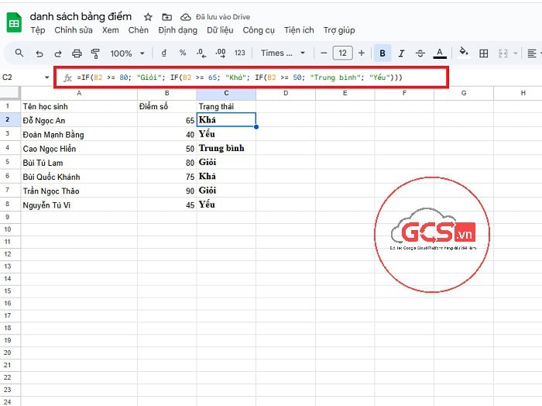Screen dimensions: 542x406
Task: Open the Dữ liệu menu
Action: point(221,30)
